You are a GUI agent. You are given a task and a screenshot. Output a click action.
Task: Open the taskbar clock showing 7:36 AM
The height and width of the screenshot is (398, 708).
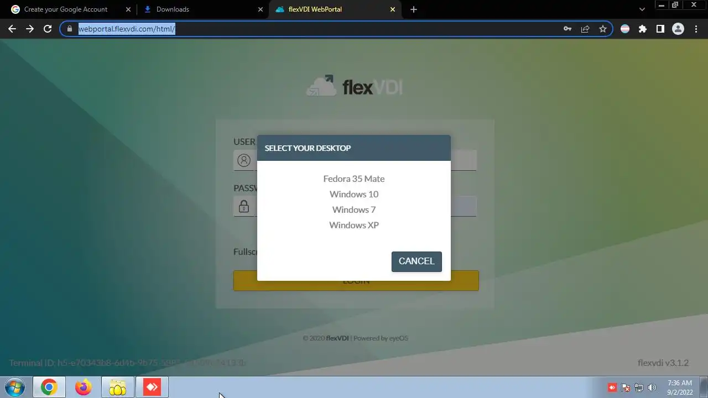pyautogui.click(x=680, y=387)
